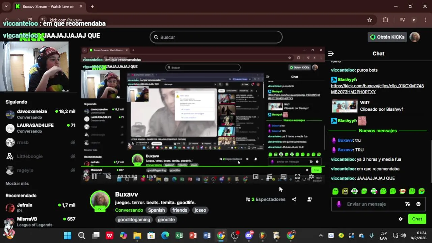Viewport: 432px width, 243px height.
Task: Pick the angry square-face emote
Action: (x=345, y=191)
